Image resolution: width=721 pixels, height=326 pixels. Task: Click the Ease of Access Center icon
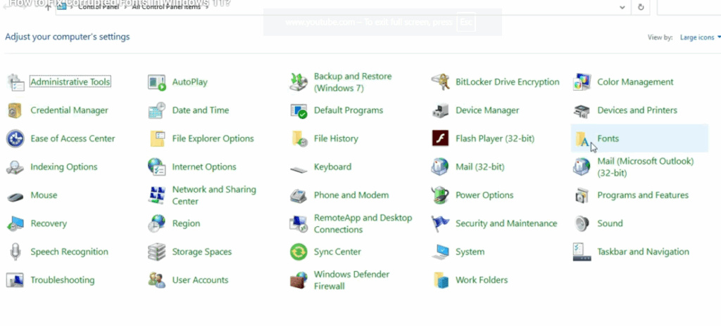[15, 138]
